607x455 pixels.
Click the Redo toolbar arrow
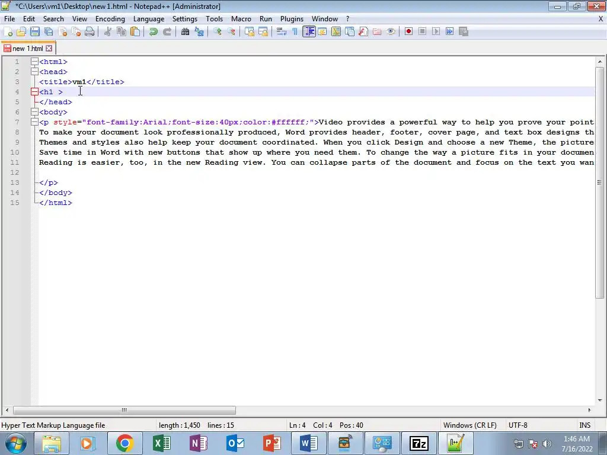coord(167,32)
